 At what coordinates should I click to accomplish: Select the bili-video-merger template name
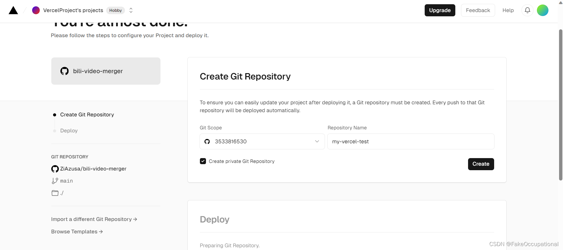(98, 71)
